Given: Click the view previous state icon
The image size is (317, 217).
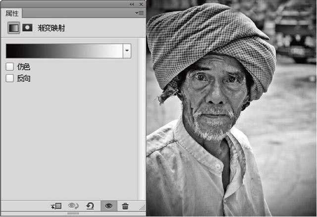Looking at the screenshot, I should tap(73, 206).
